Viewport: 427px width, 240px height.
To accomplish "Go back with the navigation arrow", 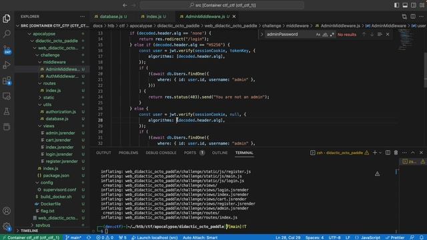I will pyautogui.click(x=125, y=5).
